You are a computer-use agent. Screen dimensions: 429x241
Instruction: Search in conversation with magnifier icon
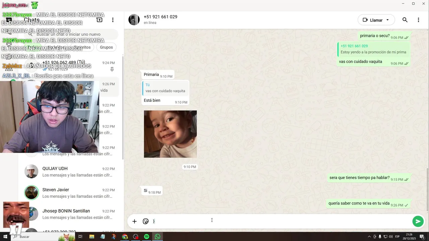405,20
